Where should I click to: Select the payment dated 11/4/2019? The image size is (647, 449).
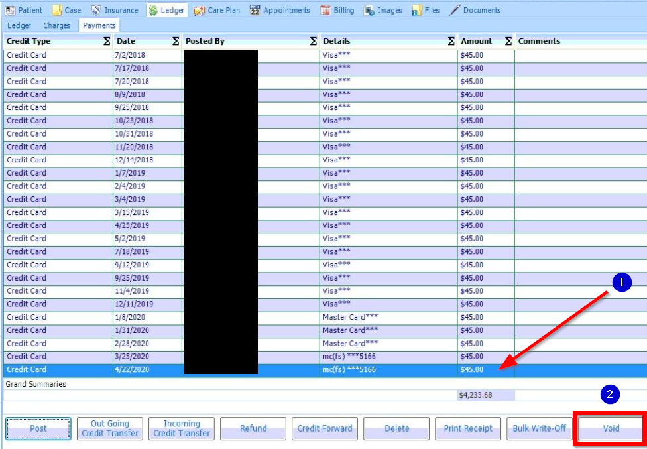[325, 291]
